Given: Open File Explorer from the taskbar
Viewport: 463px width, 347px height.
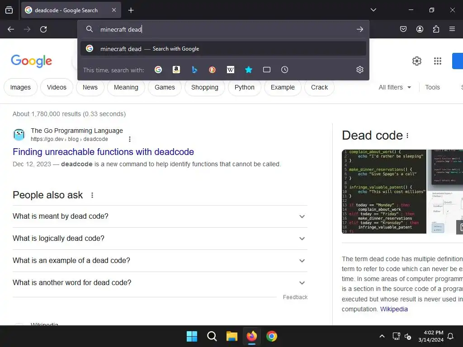Looking at the screenshot, I should point(232,336).
